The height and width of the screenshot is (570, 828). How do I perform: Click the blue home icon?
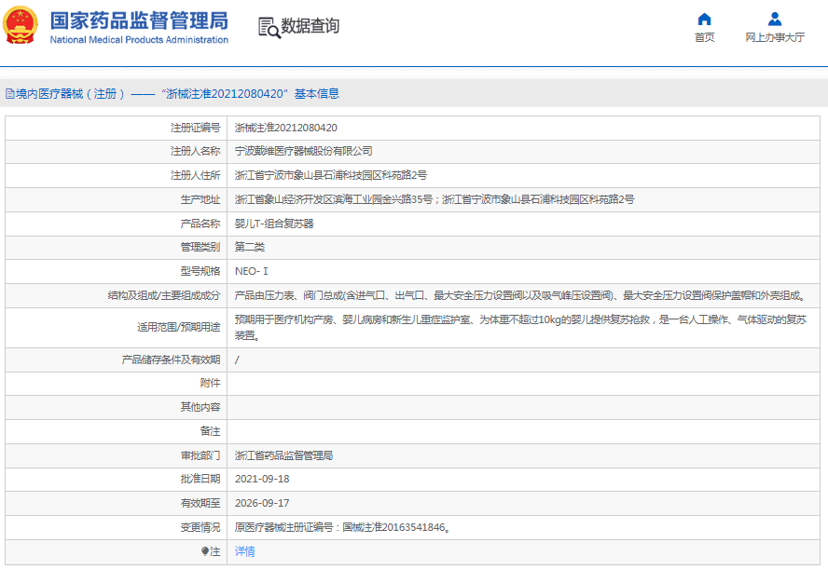click(x=704, y=19)
